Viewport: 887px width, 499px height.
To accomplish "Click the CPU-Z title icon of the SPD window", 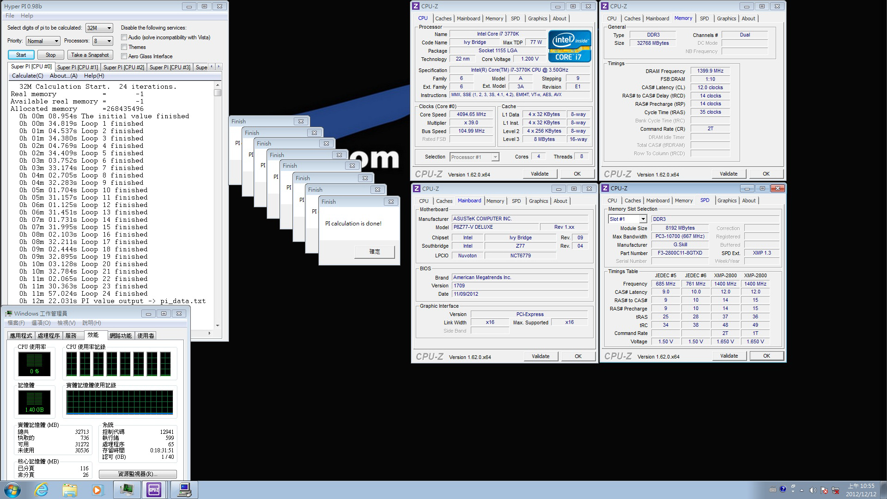I will (605, 188).
